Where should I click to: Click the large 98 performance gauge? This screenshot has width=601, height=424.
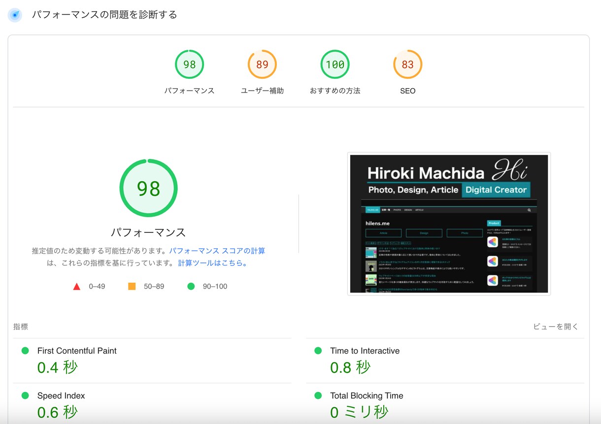tap(148, 188)
